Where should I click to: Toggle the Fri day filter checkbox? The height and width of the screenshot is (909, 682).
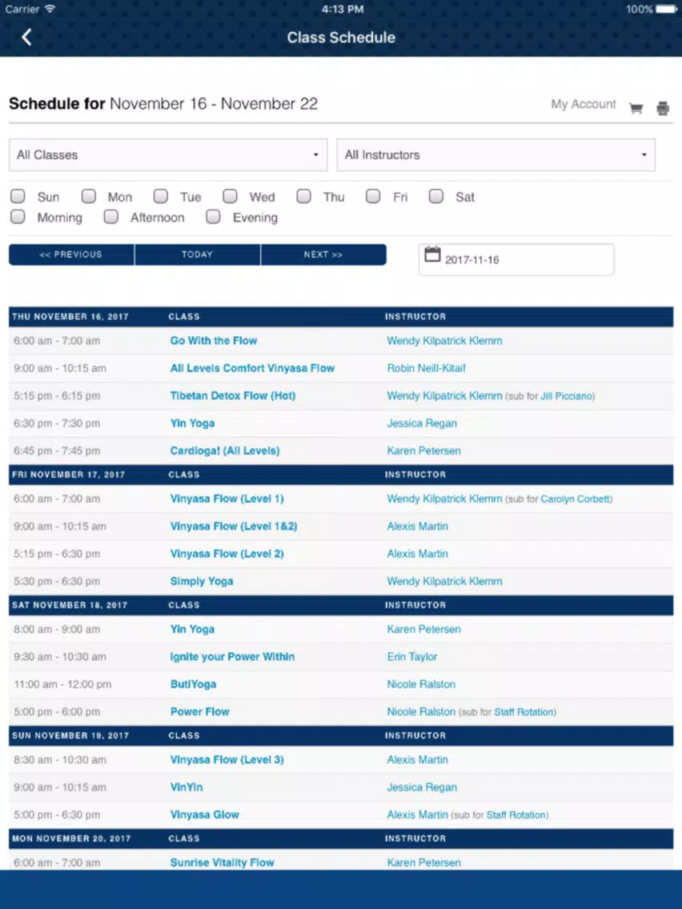pos(373,196)
